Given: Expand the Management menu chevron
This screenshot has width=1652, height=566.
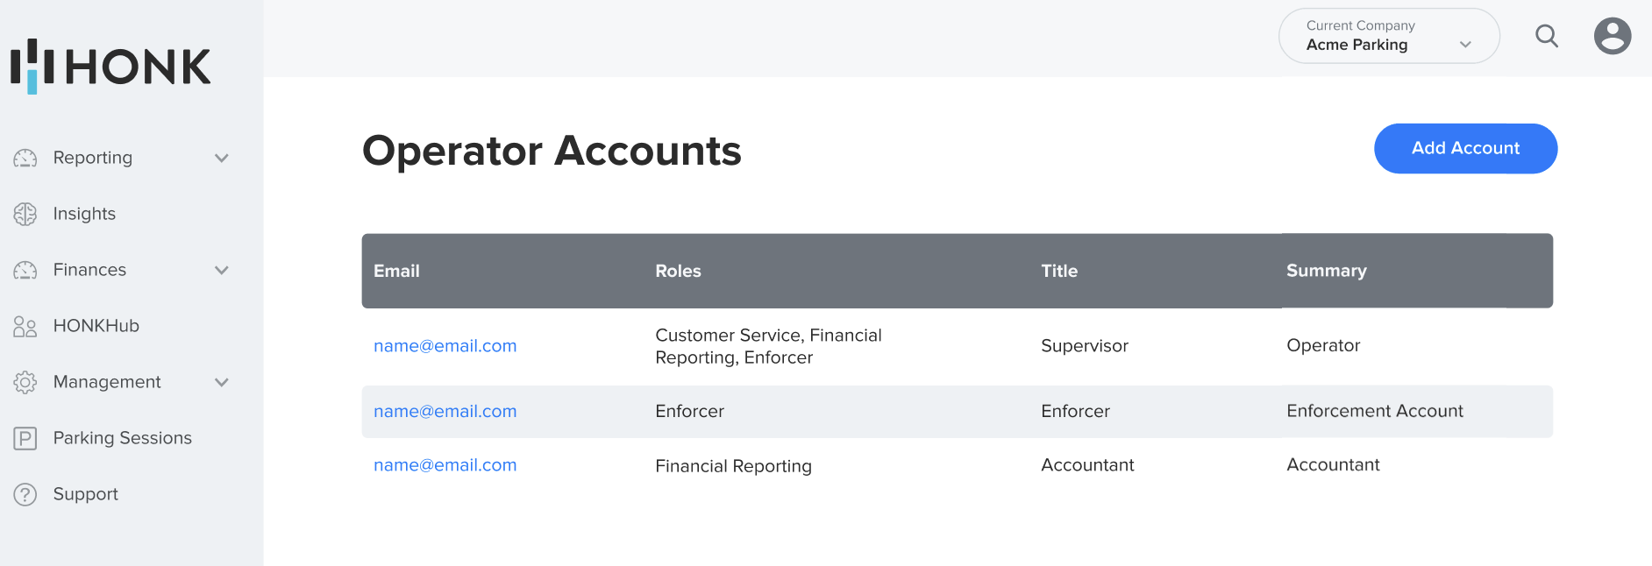Looking at the screenshot, I should click(x=222, y=382).
